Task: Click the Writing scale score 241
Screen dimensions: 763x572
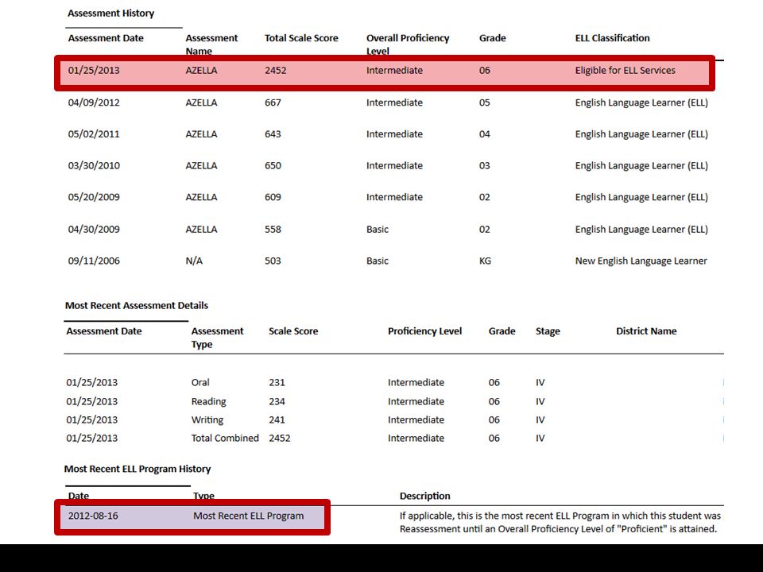Action: 277,420
